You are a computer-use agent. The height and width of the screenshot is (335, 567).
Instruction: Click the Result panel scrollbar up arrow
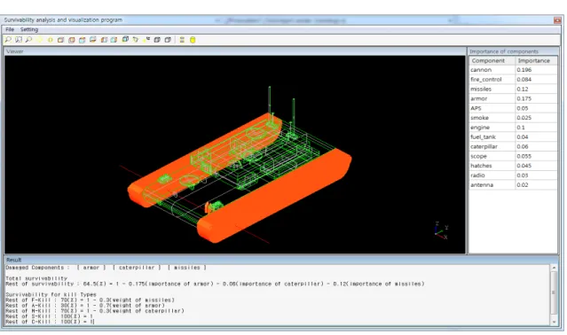554,268
